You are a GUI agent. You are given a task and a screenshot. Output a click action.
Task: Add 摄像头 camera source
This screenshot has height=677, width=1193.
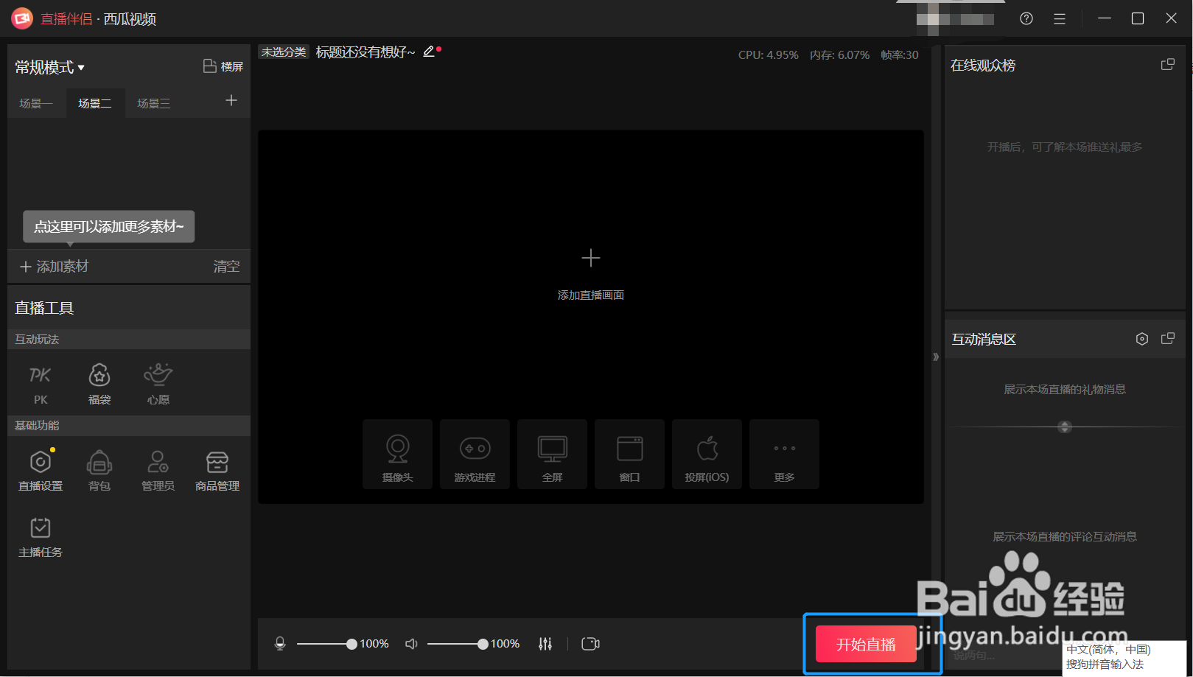pos(398,455)
